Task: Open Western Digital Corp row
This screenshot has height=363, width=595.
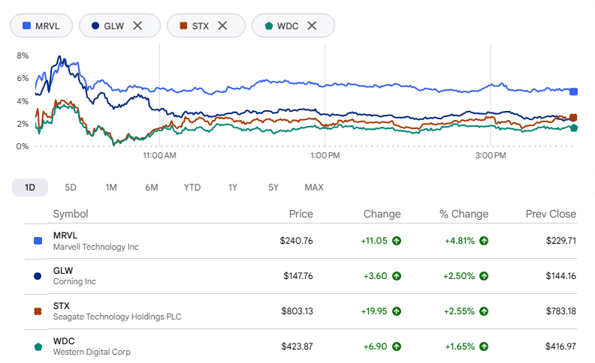Action: pos(301,346)
